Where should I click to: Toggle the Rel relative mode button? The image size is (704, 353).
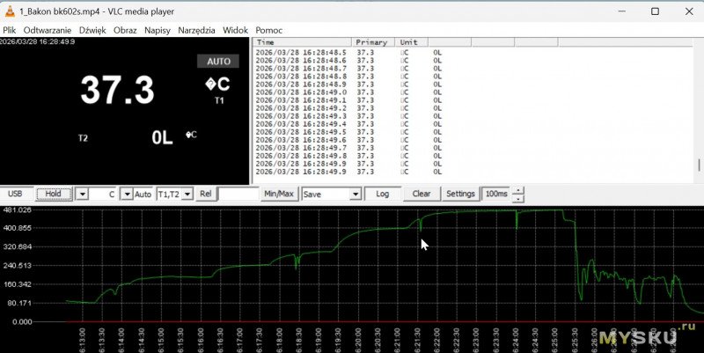205,194
